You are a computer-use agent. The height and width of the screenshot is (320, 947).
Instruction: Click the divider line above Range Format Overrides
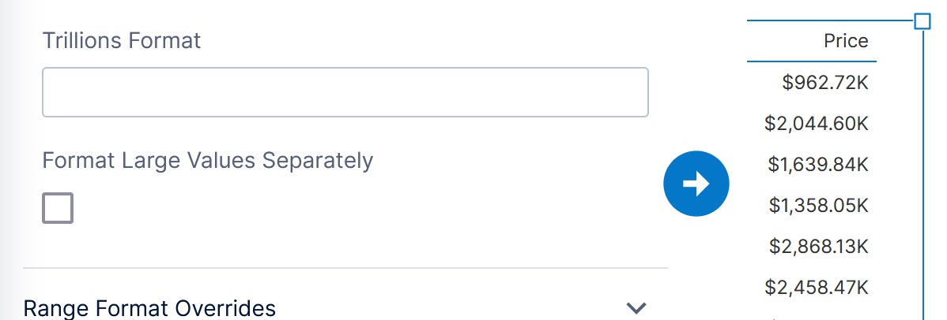click(345, 268)
